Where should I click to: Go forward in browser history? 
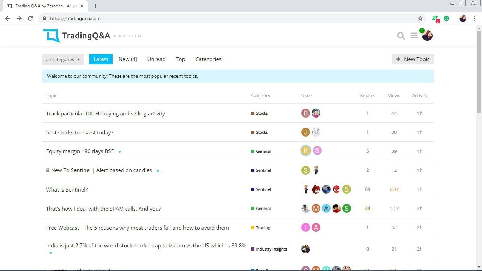pos(19,18)
